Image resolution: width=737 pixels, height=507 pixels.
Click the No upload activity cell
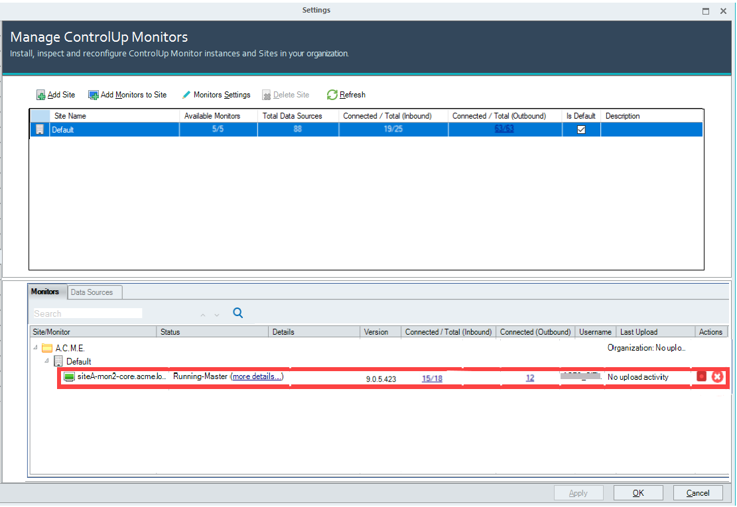coord(637,377)
